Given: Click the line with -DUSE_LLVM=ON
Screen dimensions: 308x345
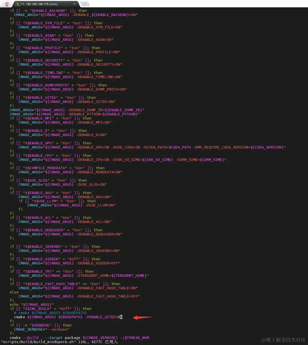Looking at the screenshot, I should (71, 205).
